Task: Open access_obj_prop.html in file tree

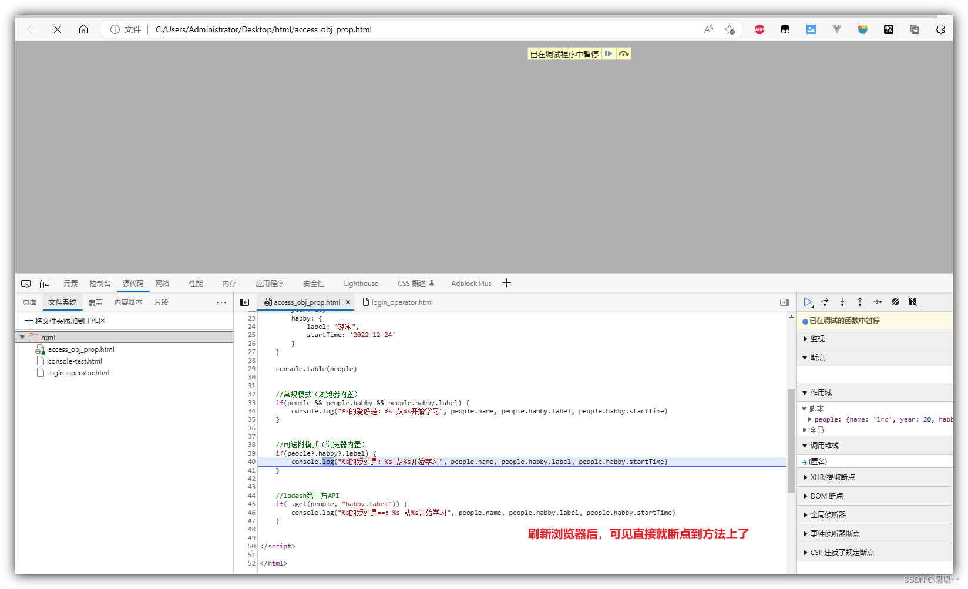Action: (x=81, y=349)
